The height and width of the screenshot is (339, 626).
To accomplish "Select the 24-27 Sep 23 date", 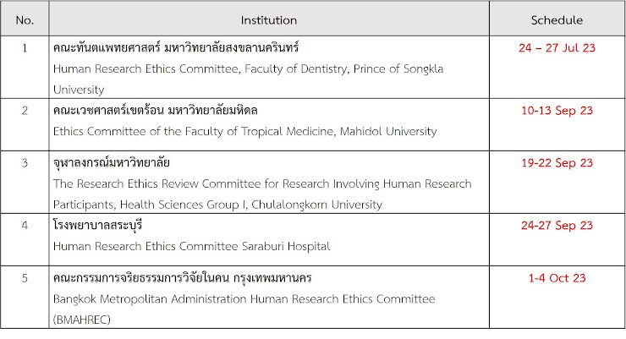I will [x=557, y=226].
